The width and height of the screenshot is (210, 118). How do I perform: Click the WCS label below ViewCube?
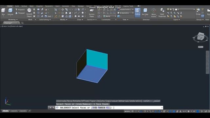(x=200, y=47)
